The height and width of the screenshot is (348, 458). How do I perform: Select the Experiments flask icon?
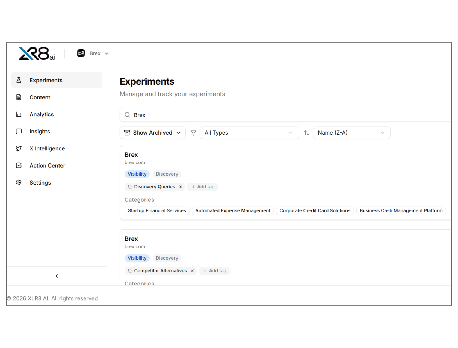[x=19, y=80]
